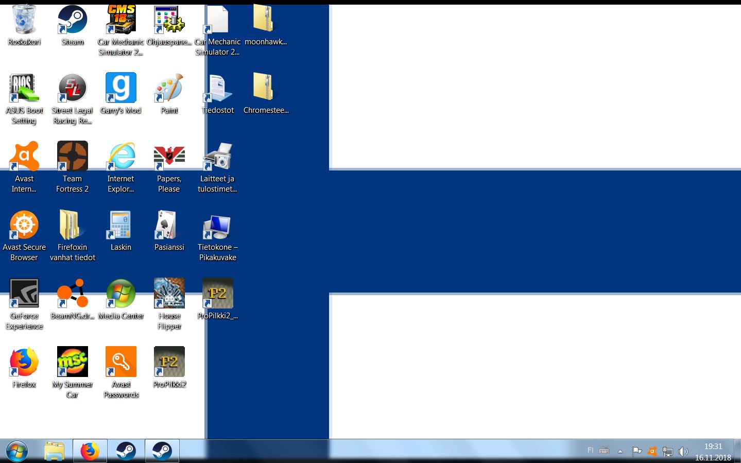
Task: Select the Garry's Mod desktop icon
Action: point(121,94)
